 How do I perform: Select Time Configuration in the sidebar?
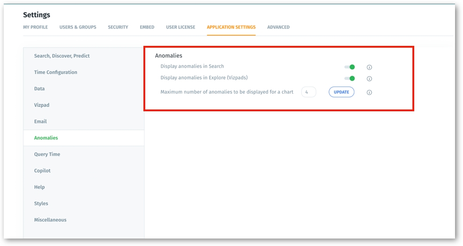[x=56, y=72]
